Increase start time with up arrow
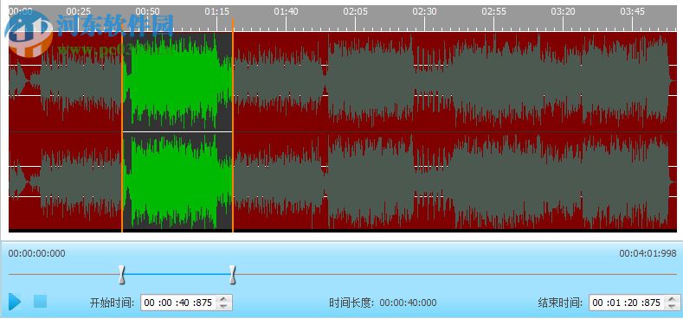This screenshot has height=325, width=683. point(224,298)
